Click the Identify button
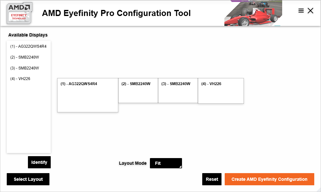The height and width of the screenshot is (192, 321). (x=39, y=162)
